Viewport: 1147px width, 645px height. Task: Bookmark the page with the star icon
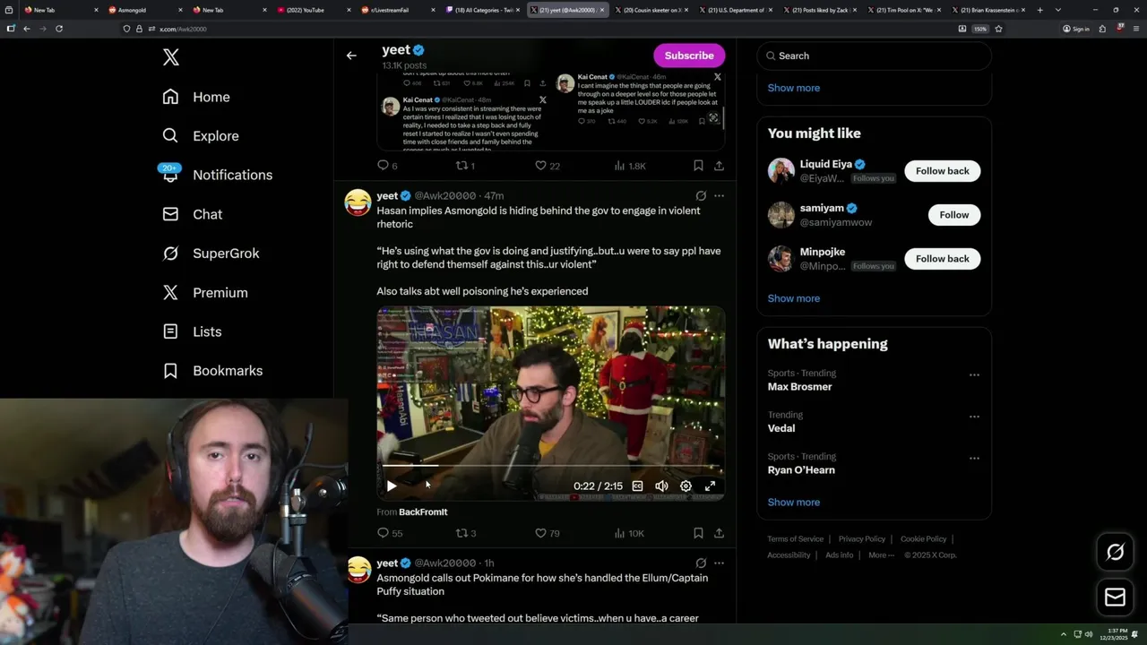tap(998, 29)
